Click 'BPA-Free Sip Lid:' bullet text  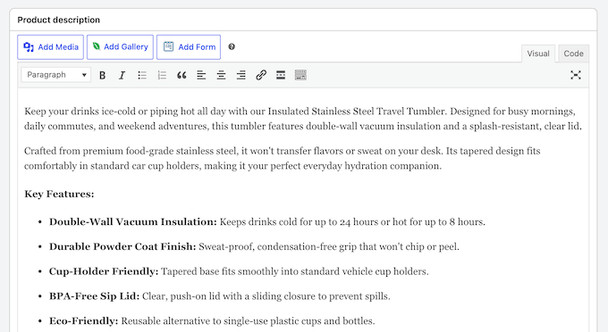coord(94,296)
